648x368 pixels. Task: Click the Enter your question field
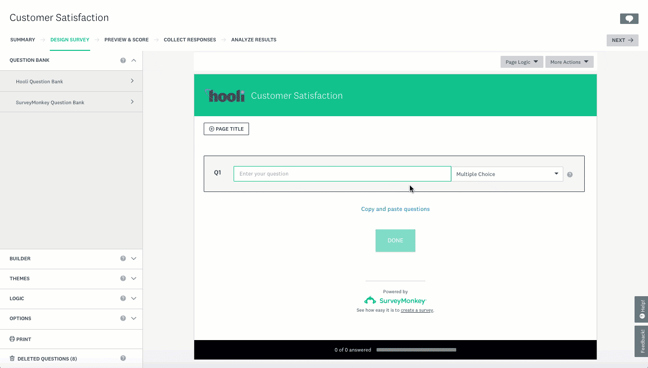[342, 174]
